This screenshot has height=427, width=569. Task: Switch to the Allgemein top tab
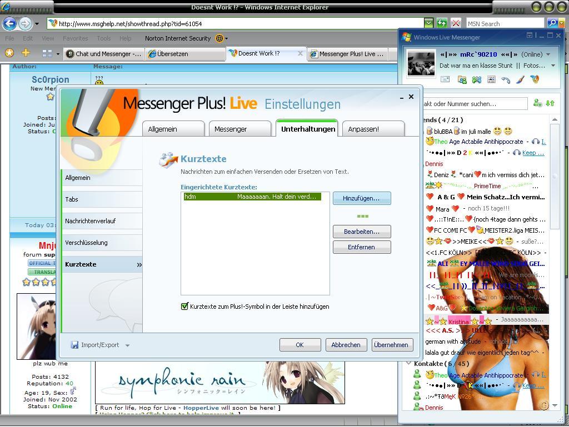173,129
